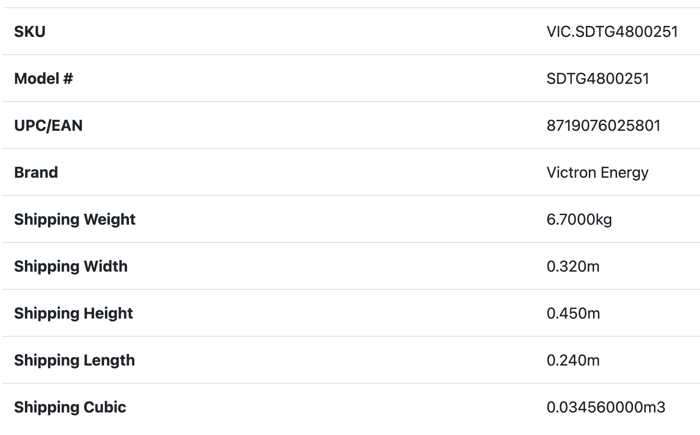Screen dimensions: 700x435
Task: Click the Brand label
Action: (36, 172)
